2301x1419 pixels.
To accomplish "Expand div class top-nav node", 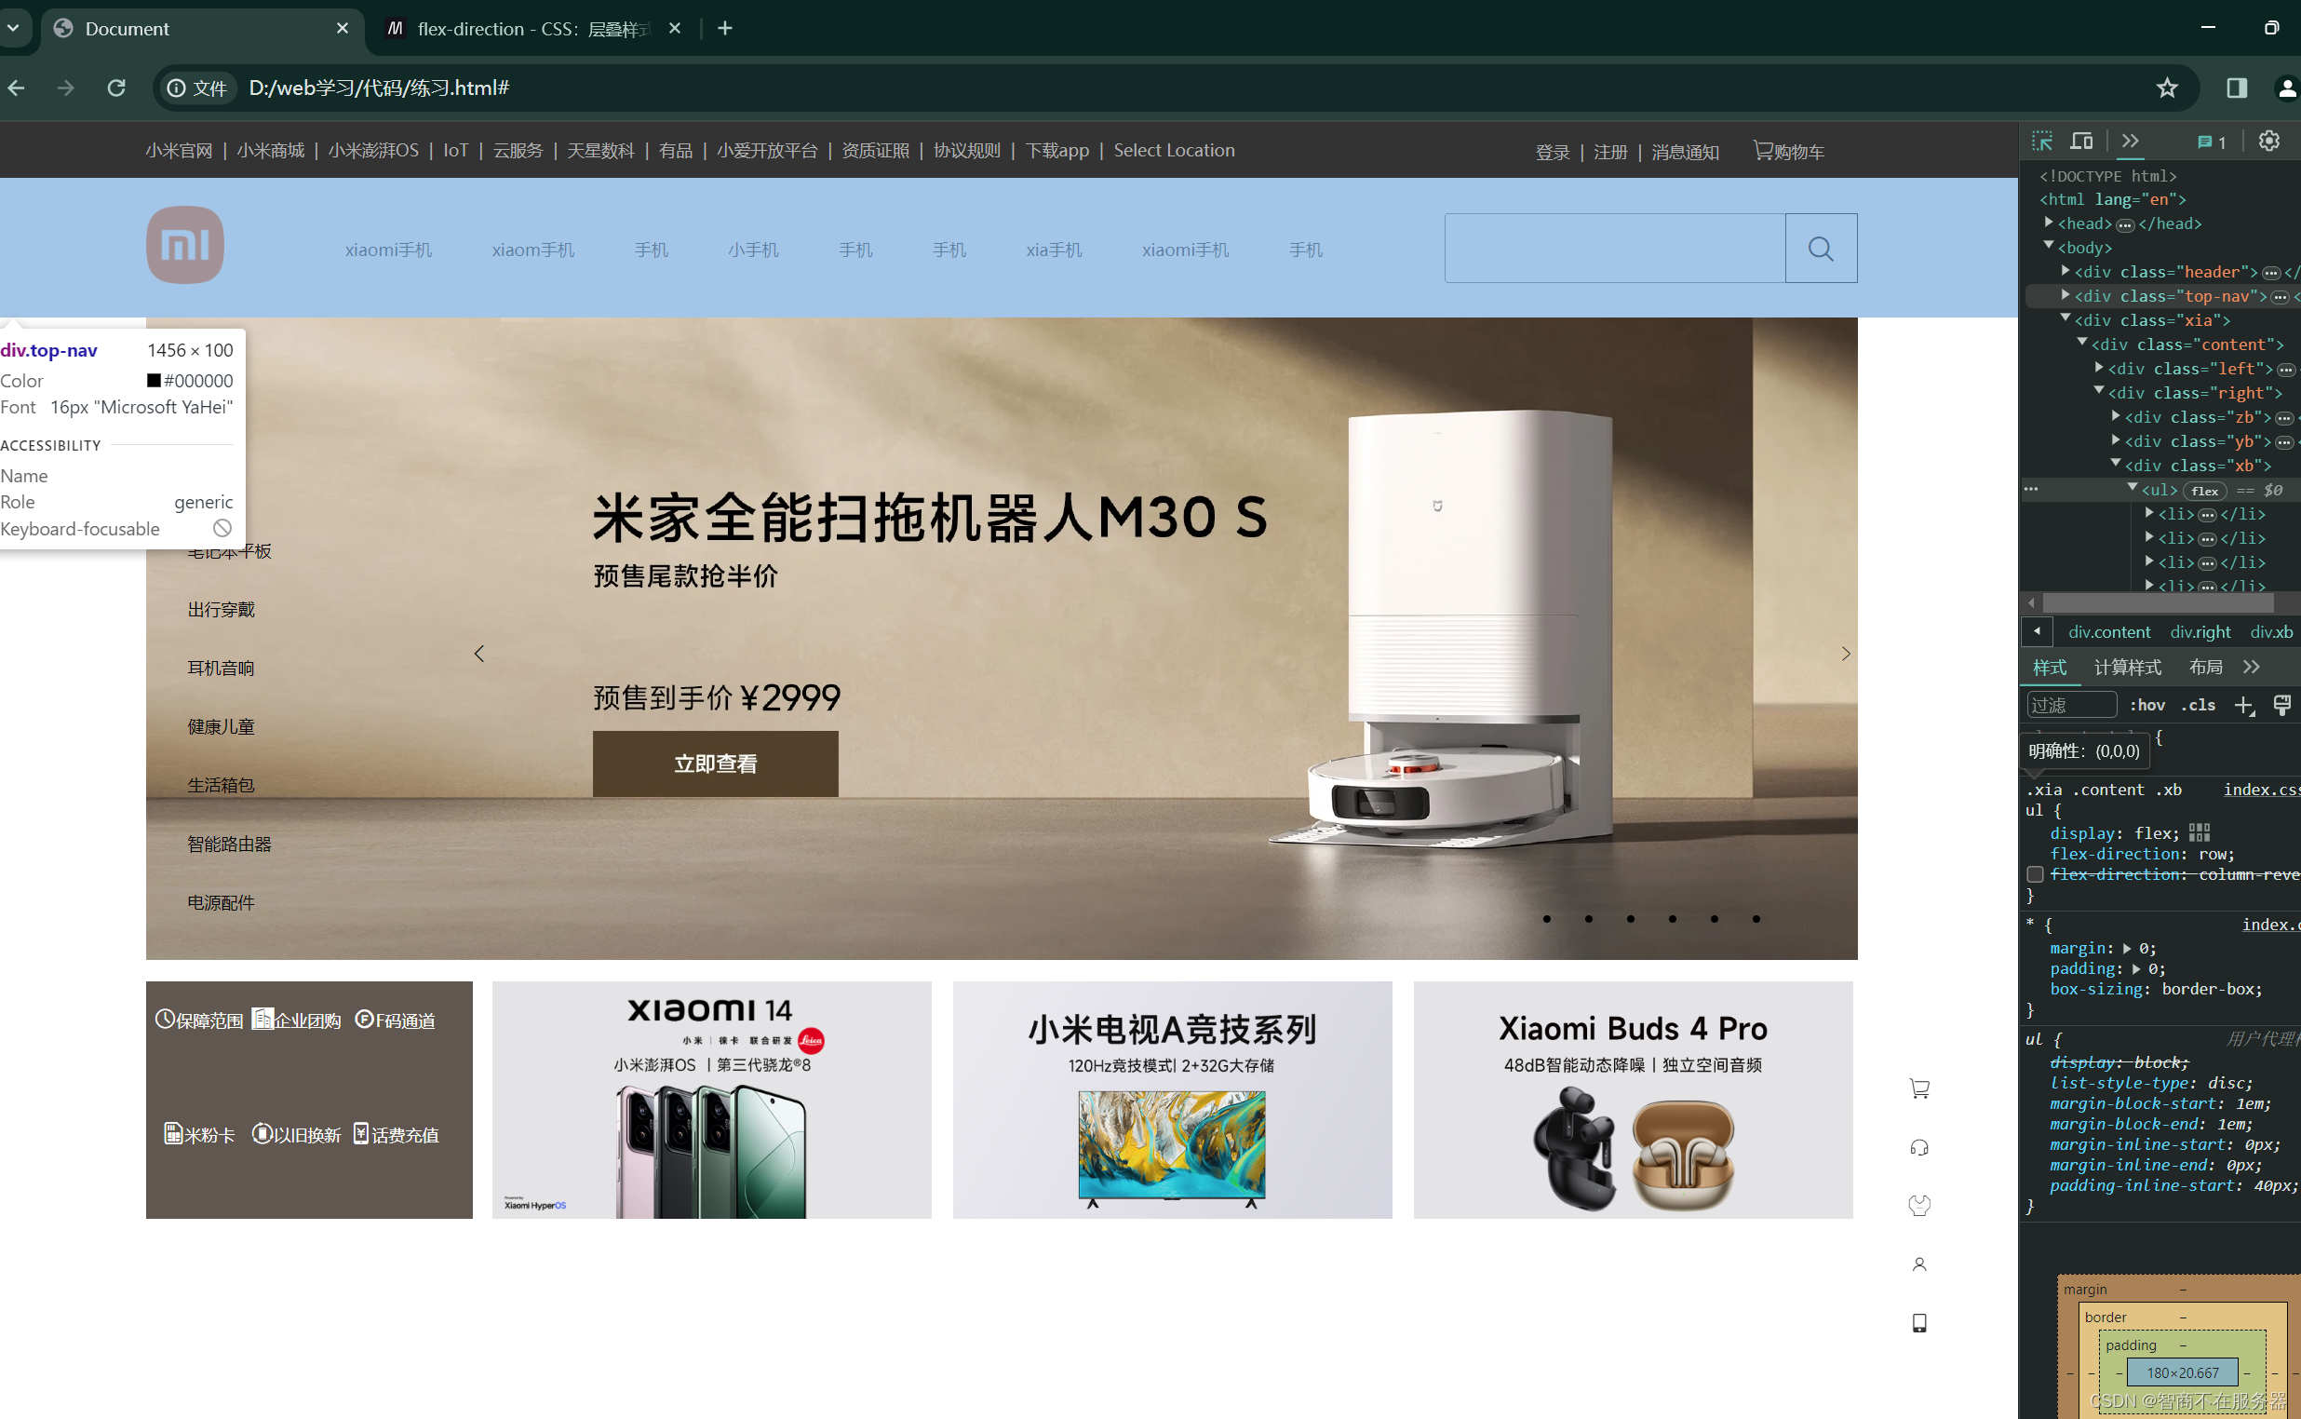I will pyautogui.click(x=2065, y=294).
